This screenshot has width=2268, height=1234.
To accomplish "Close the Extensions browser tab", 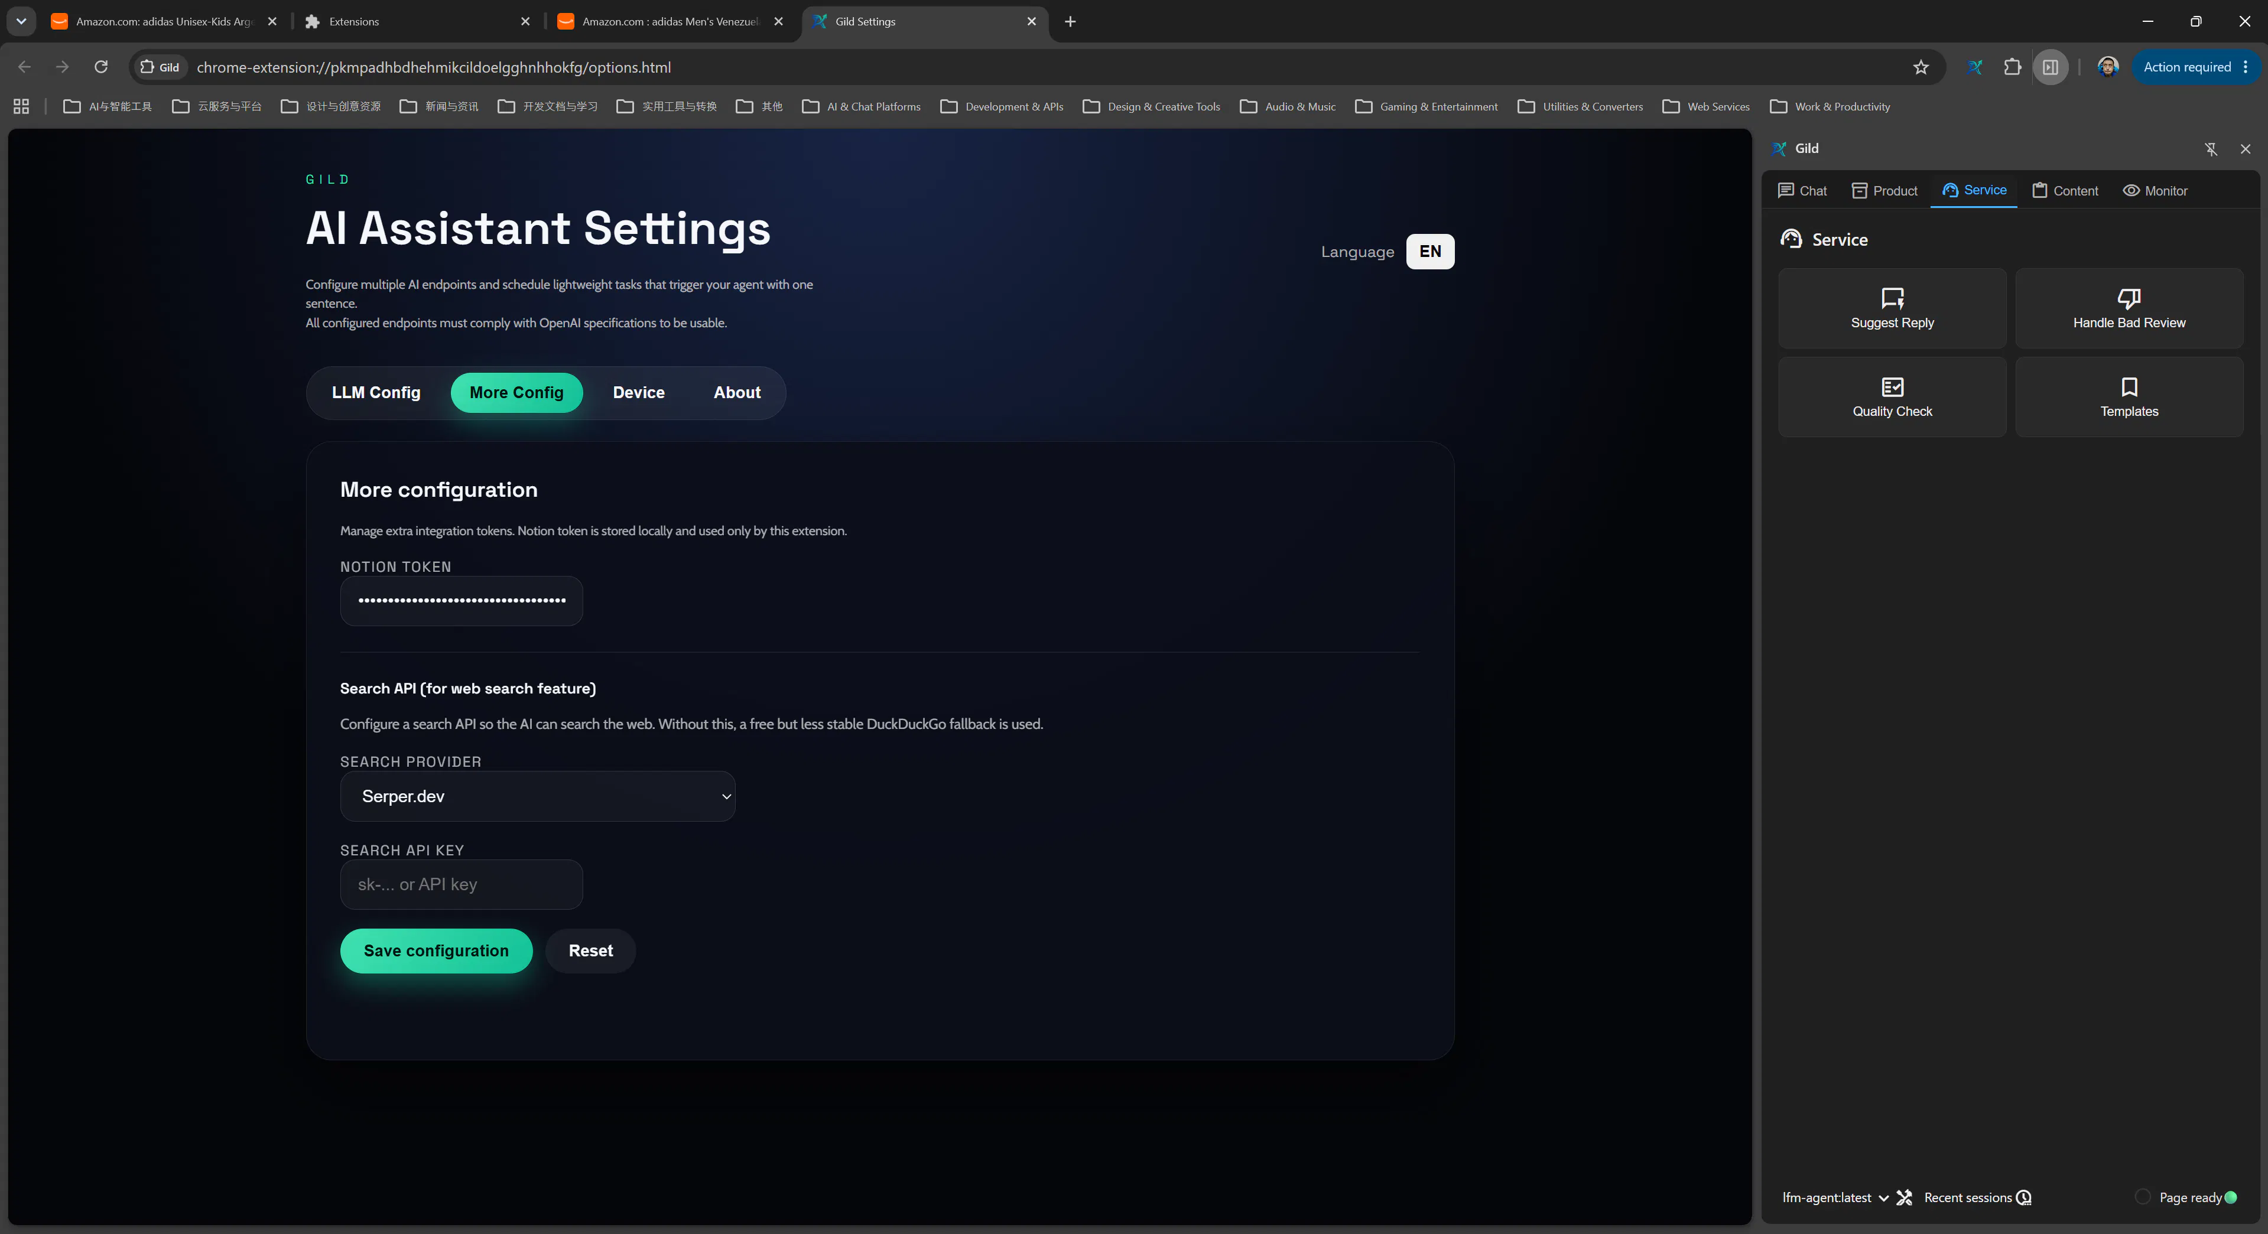I will (x=525, y=21).
